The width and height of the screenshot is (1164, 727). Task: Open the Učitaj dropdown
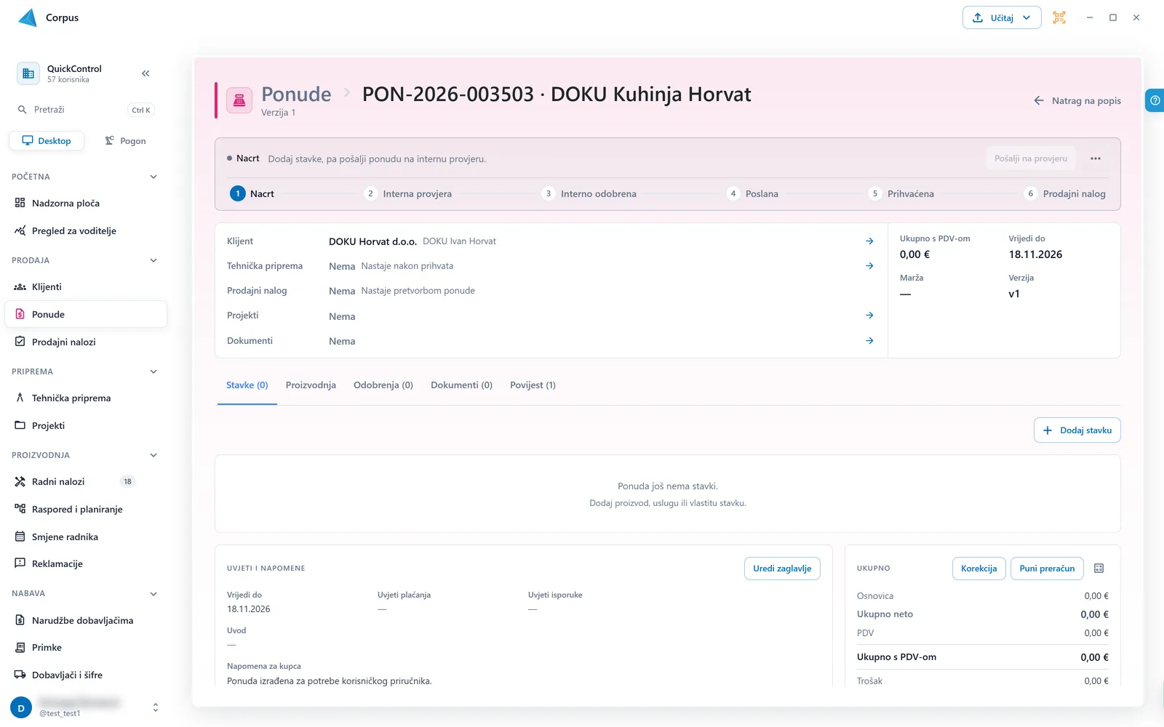(1002, 17)
